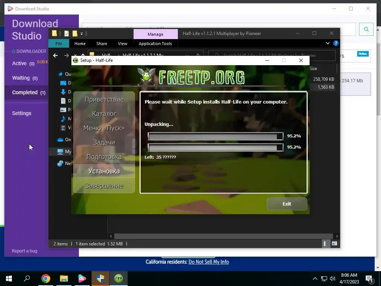Expand the Explorer ribbon with chevron

coord(327,43)
